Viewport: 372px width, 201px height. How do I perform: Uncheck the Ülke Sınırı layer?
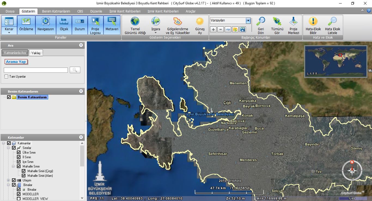[x=19, y=153]
